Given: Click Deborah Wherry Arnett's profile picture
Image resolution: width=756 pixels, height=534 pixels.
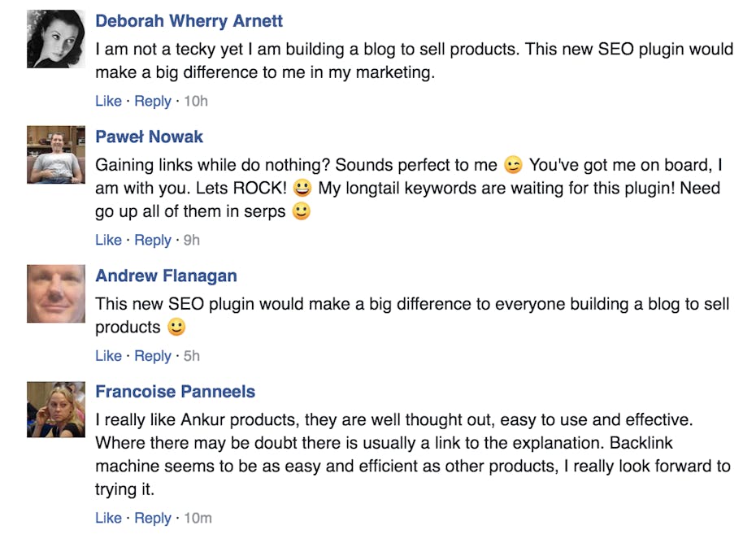Looking at the screenshot, I should [55, 38].
